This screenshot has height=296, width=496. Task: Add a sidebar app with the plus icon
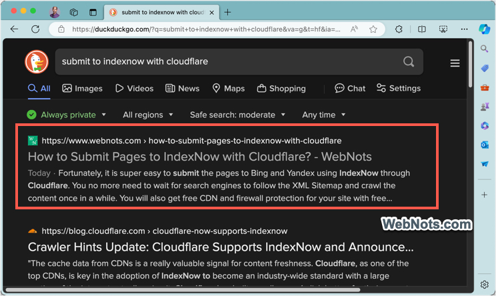click(484, 195)
